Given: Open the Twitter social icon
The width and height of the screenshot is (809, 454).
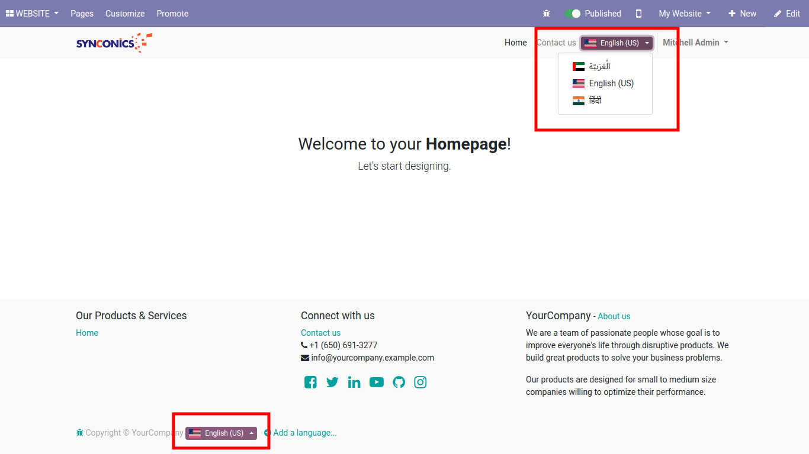Looking at the screenshot, I should click(332, 382).
